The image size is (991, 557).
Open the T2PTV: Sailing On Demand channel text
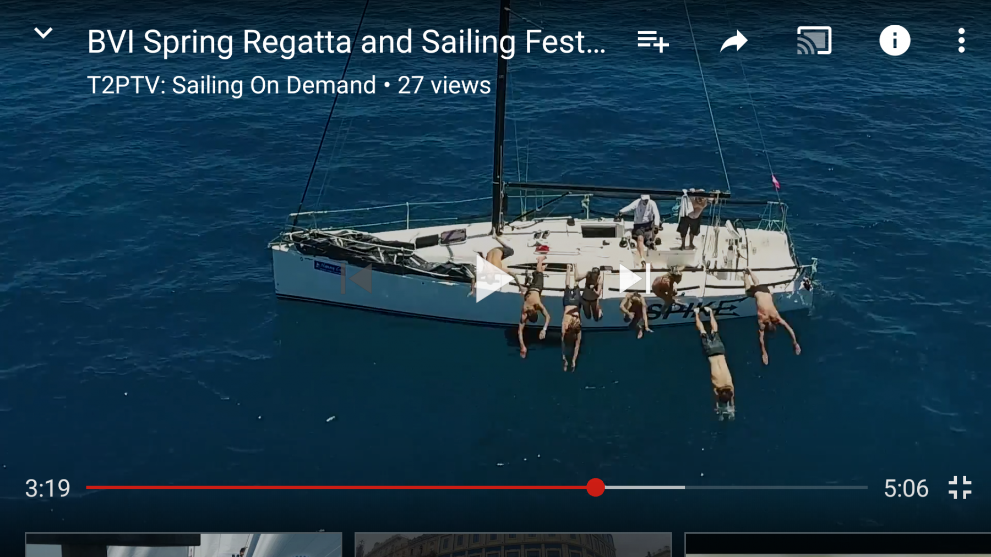click(x=231, y=85)
